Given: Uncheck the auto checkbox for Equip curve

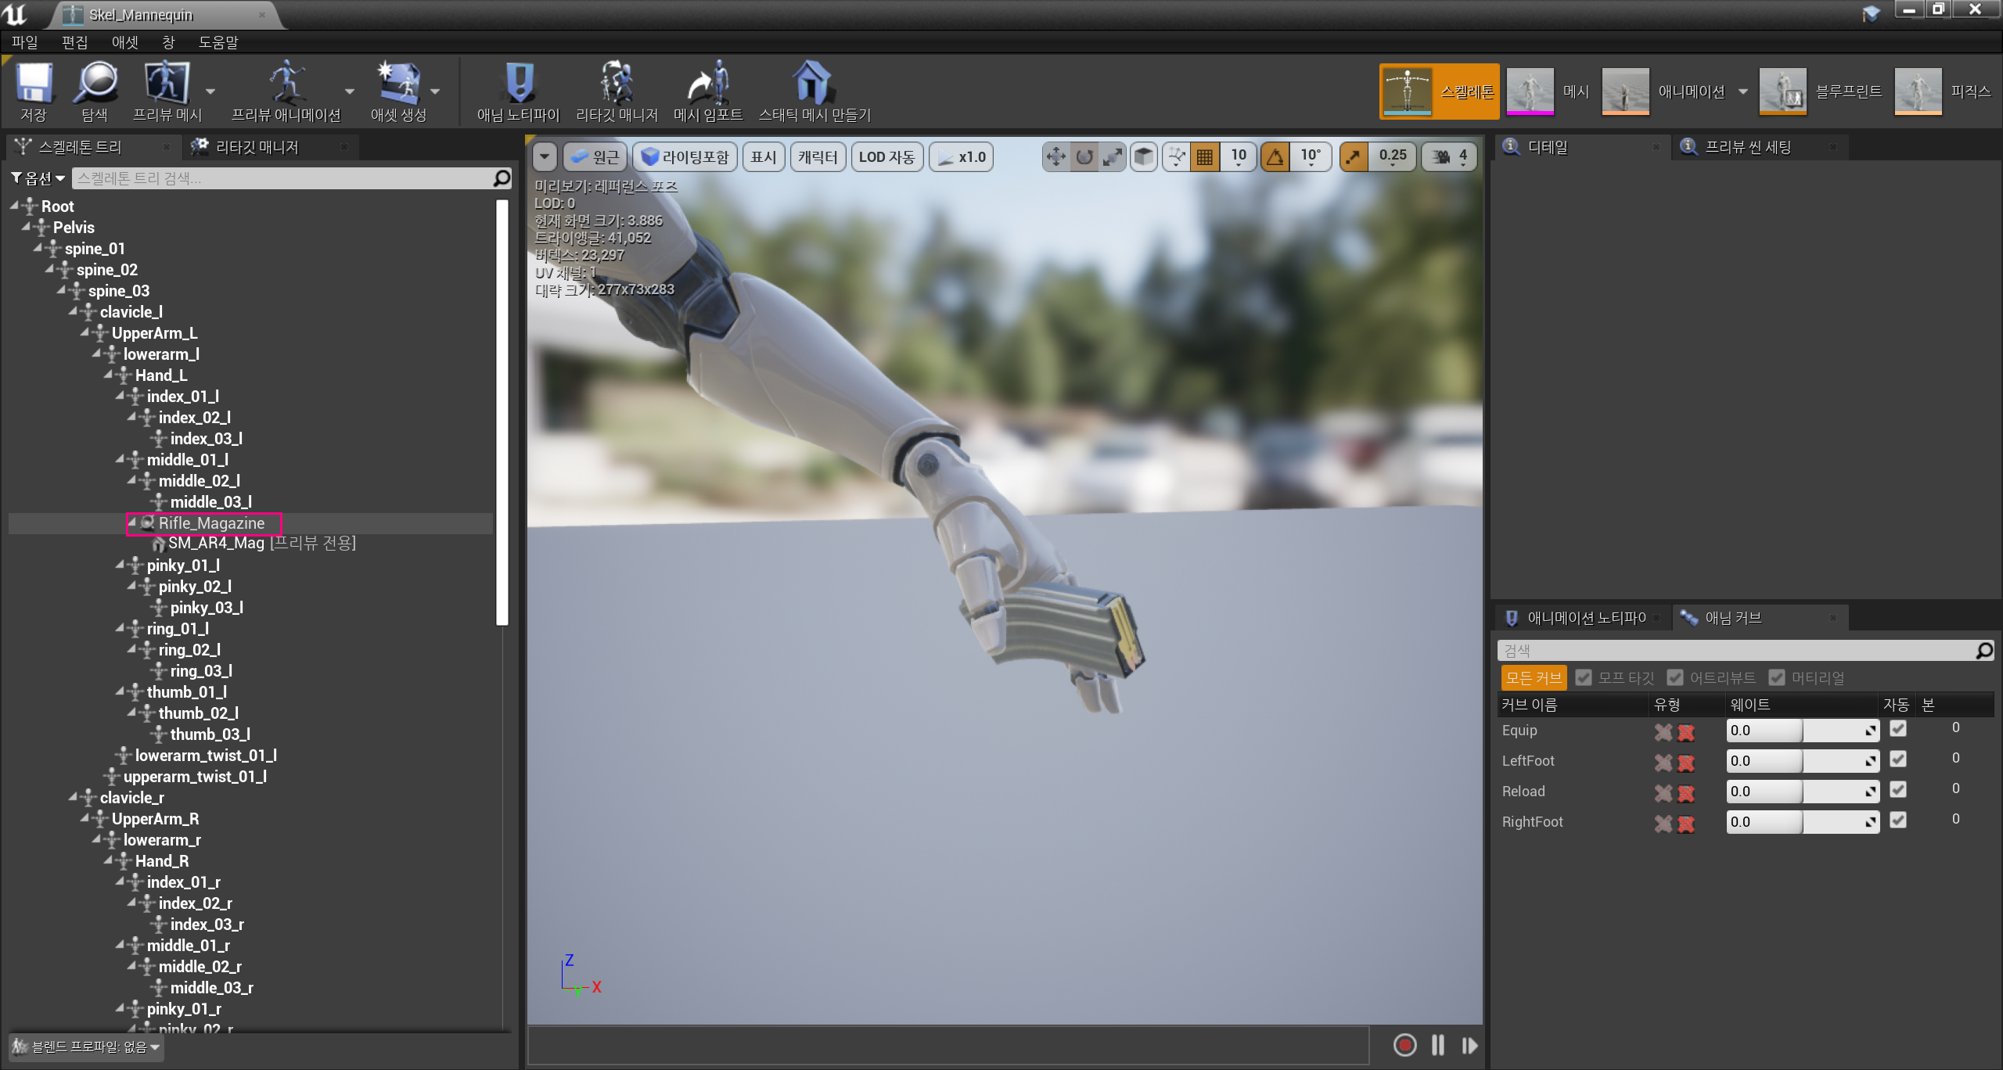Looking at the screenshot, I should tap(1898, 729).
